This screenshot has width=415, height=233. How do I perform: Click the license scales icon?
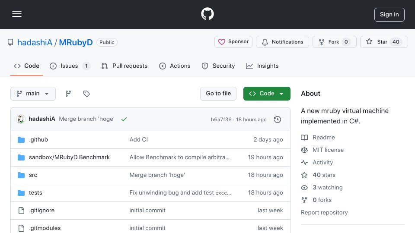point(304,150)
